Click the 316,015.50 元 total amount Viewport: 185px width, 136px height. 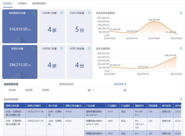pyautogui.click(x=20, y=29)
